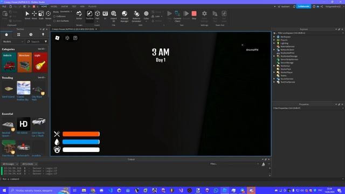Toggle the Collisions checkbox
Image resolution: width=345 pixels, height=194 pixels.
(x=54, y=17)
